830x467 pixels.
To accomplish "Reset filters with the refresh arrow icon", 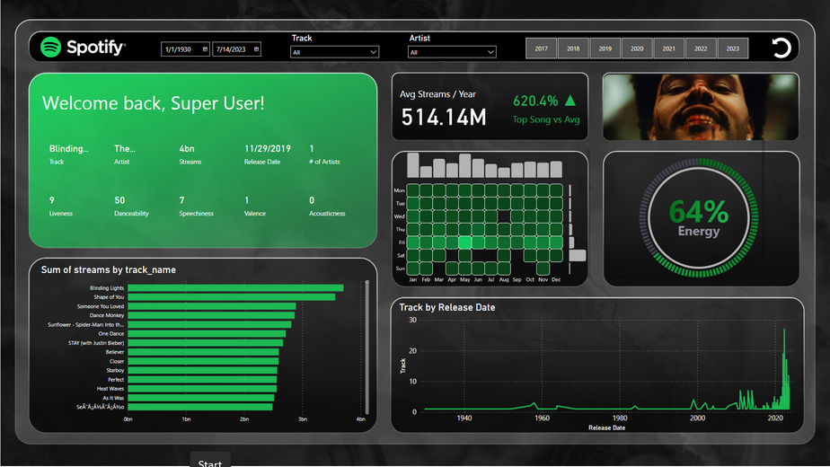I will pos(781,48).
